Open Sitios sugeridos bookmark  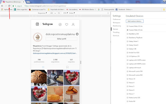coord(21,9)
